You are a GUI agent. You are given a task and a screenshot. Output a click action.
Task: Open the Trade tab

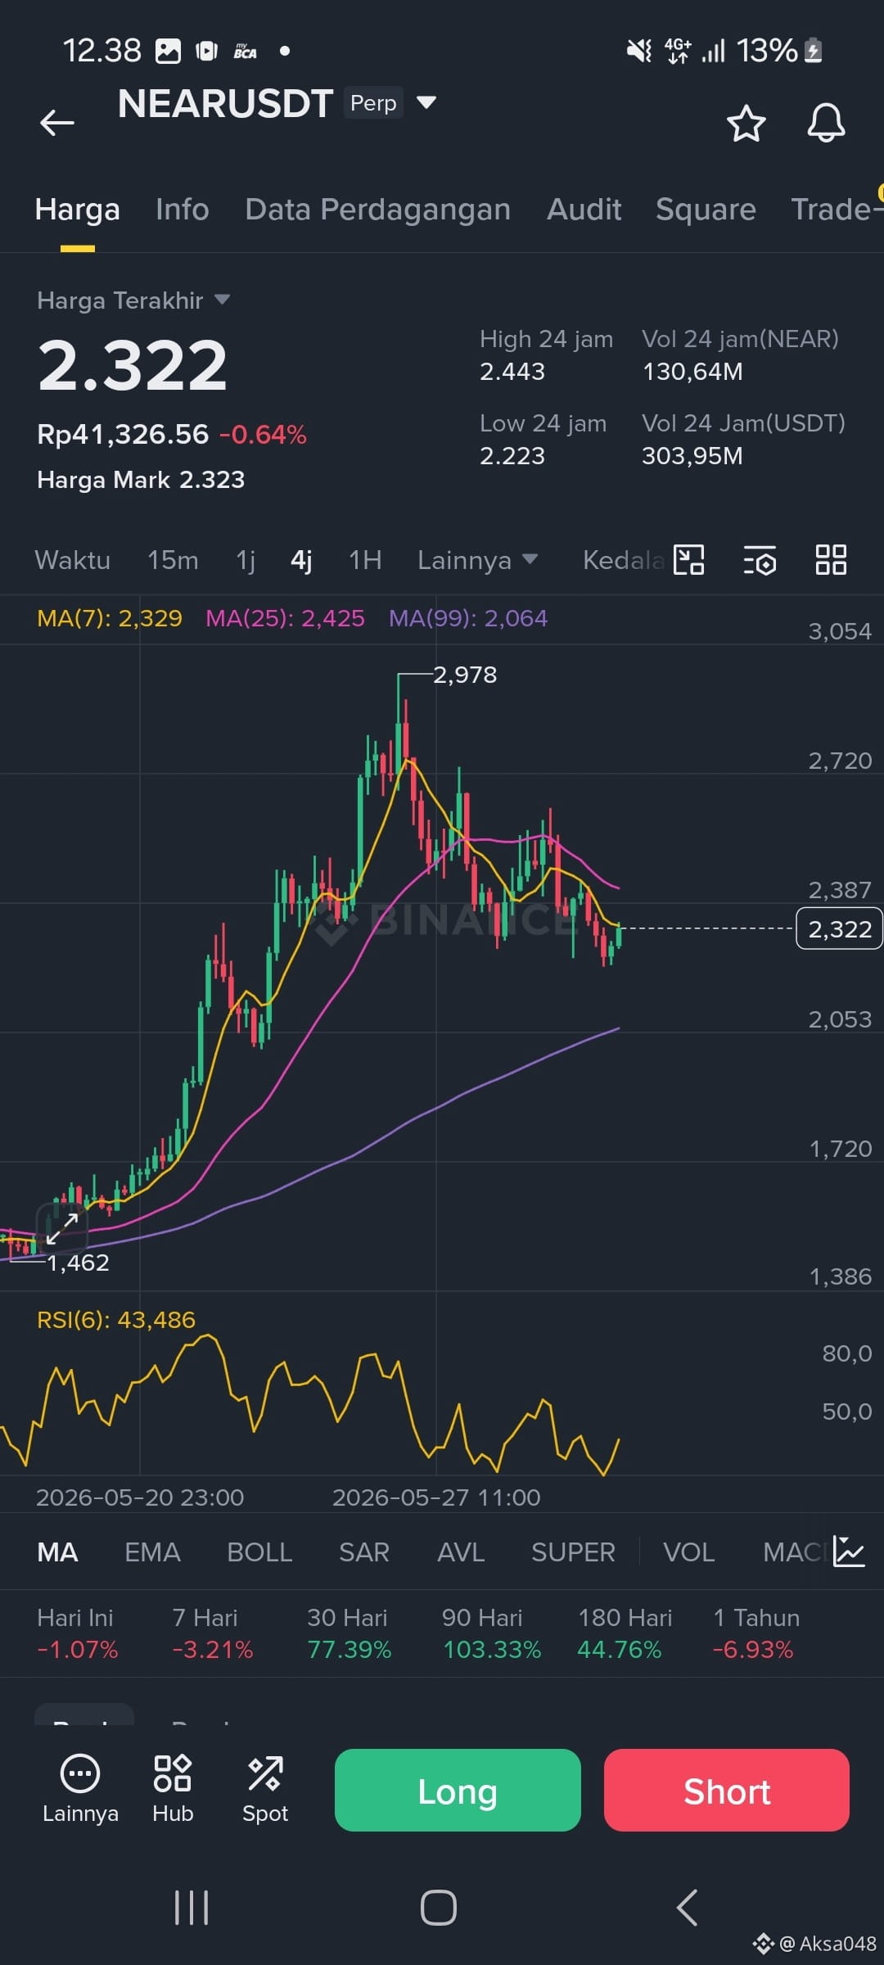[x=835, y=210]
